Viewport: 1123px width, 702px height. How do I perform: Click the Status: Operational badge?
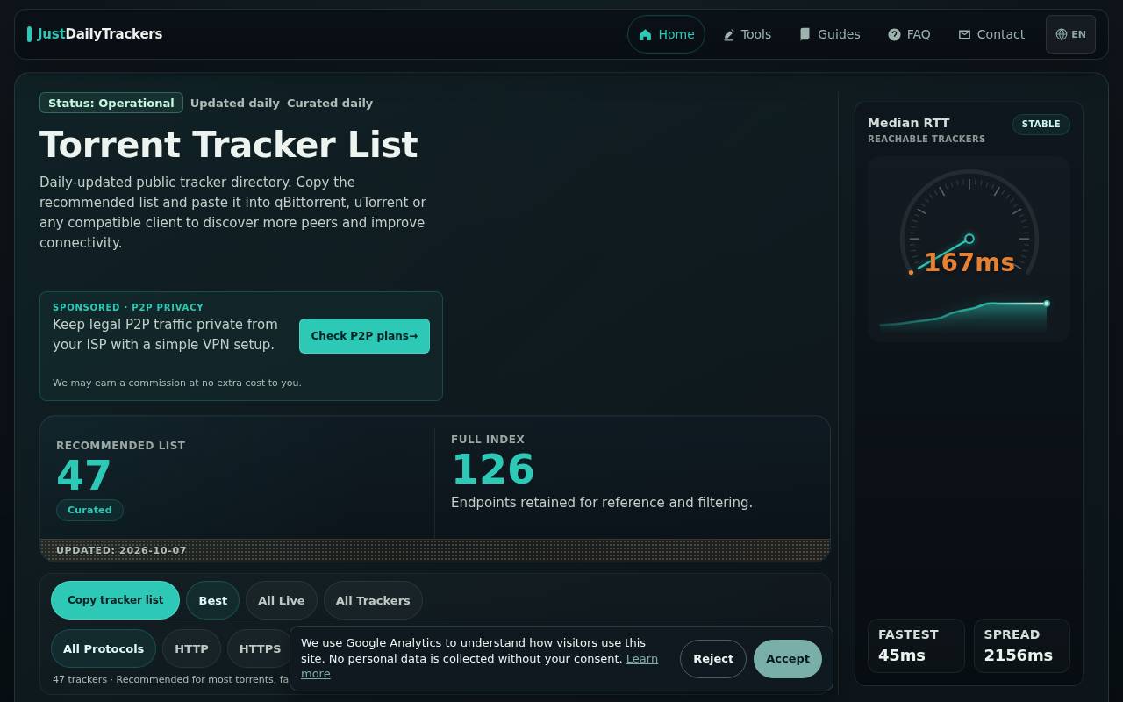point(111,103)
